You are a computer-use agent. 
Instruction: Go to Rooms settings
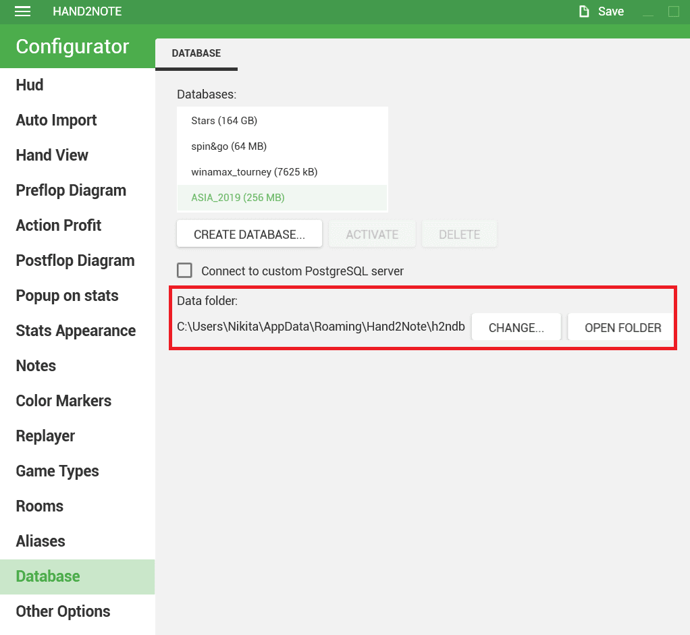[78, 506]
